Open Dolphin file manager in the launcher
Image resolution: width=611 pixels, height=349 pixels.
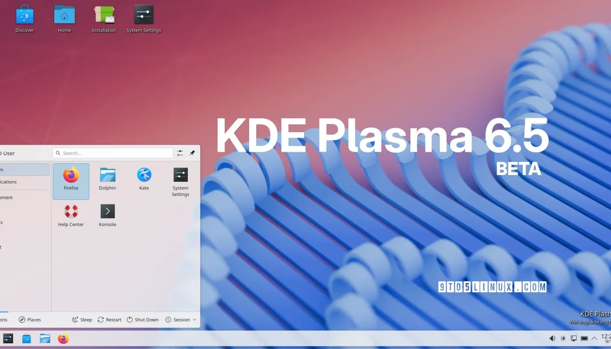click(x=107, y=179)
